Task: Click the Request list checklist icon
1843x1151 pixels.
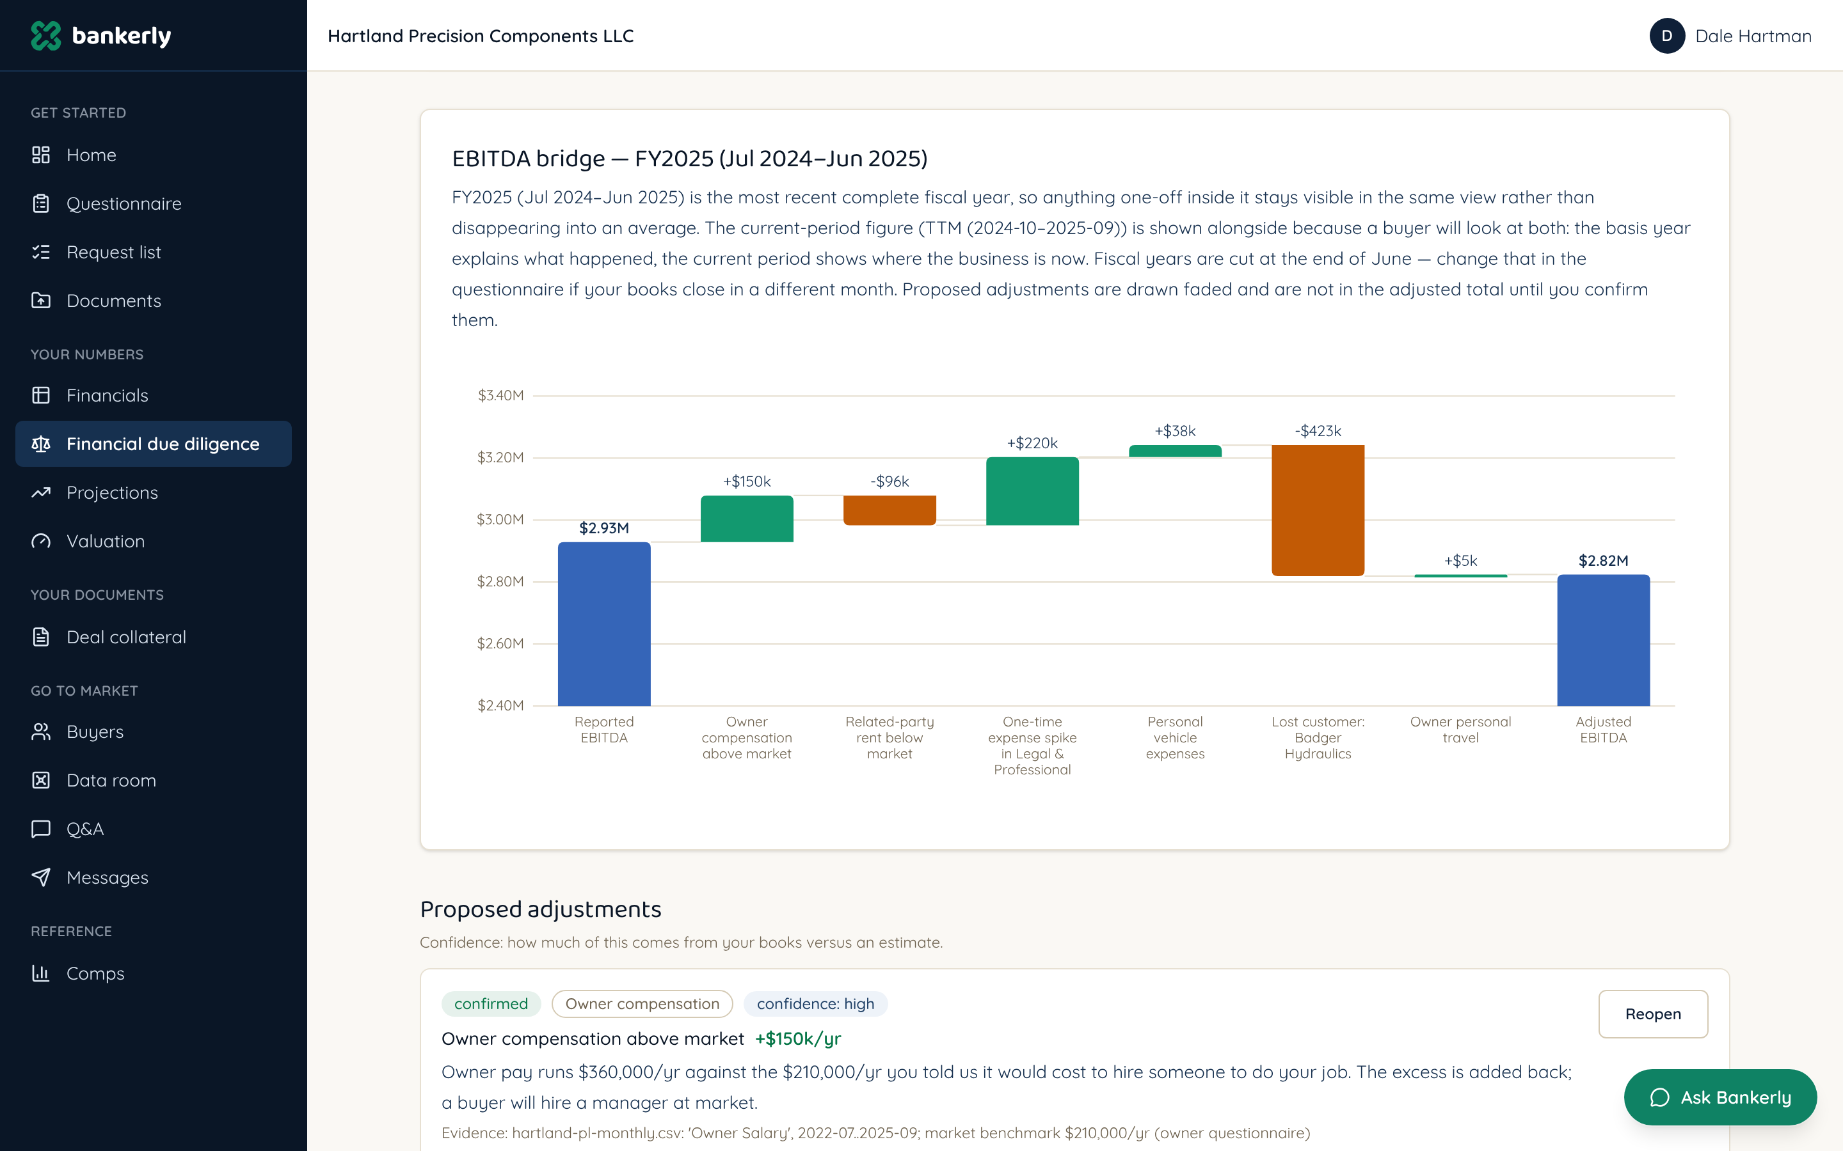Action: coord(41,252)
